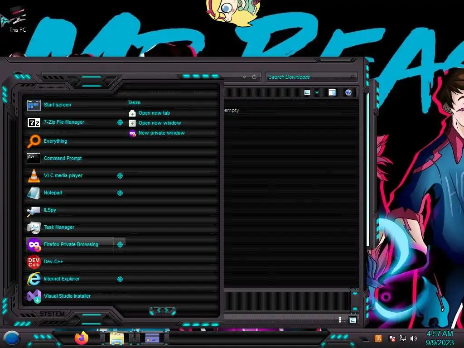Refresh the Downloads window address bar
Image resolution: width=464 pixels, height=348 pixels.
click(254, 77)
